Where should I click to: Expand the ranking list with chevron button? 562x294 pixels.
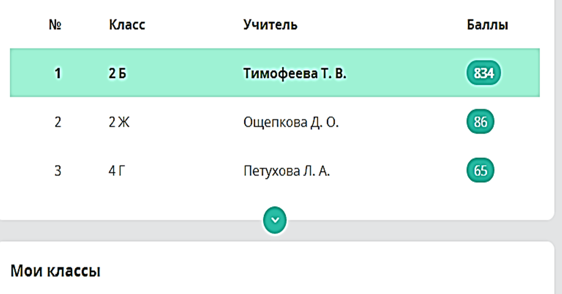(x=275, y=220)
